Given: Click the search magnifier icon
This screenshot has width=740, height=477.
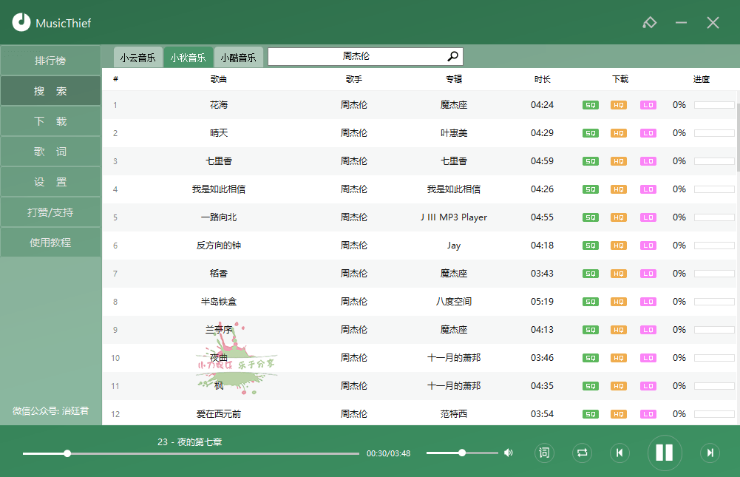Looking at the screenshot, I should [x=452, y=56].
